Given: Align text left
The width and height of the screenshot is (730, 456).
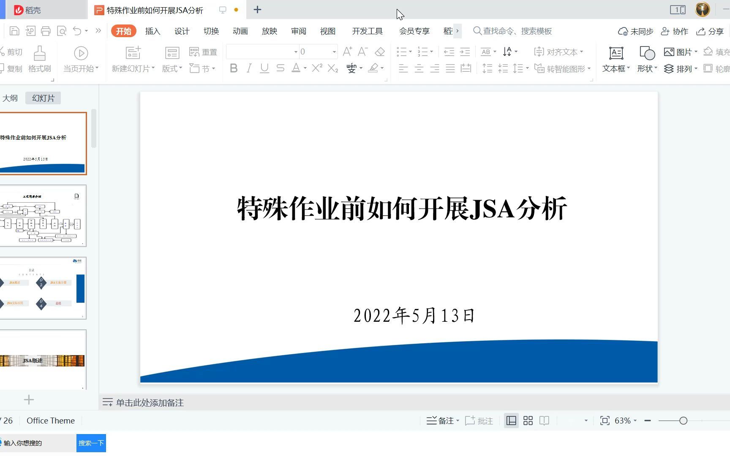Looking at the screenshot, I should [x=403, y=68].
